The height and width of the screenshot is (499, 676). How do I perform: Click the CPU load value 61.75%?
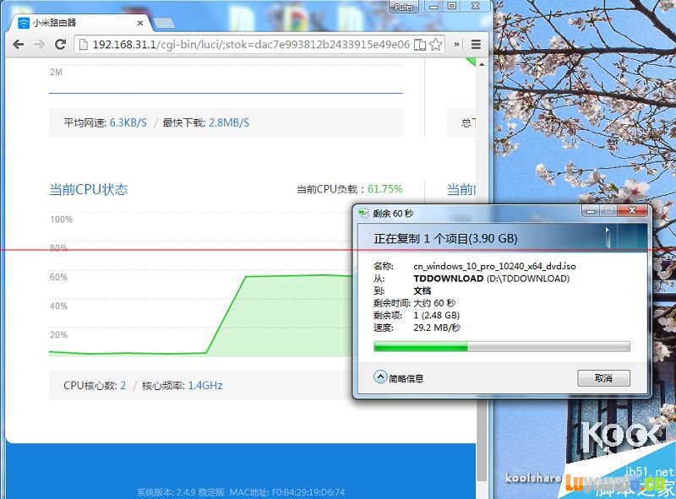pyautogui.click(x=385, y=189)
